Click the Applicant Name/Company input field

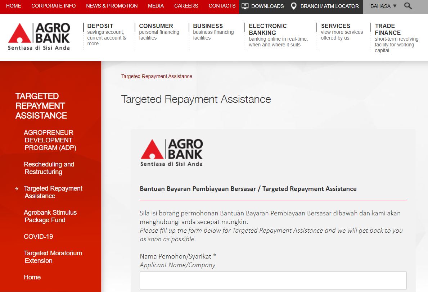(273, 280)
